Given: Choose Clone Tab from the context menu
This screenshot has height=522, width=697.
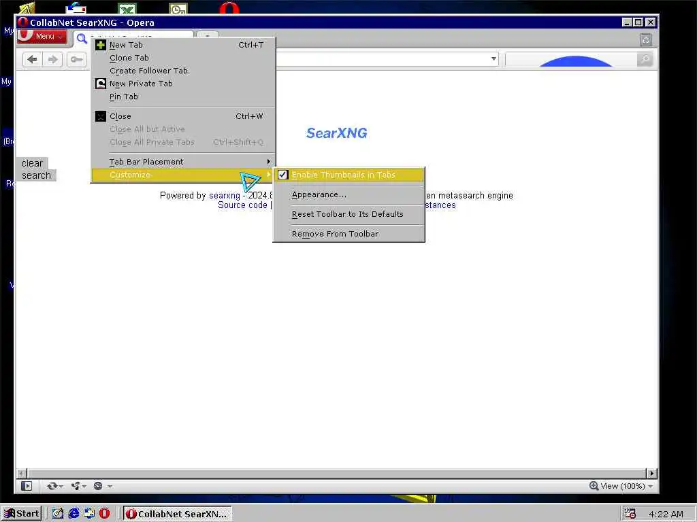Looking at the screenshot, I should coord(183,58).
